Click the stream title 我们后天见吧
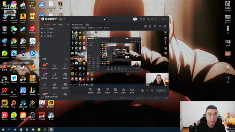This screenshot has height=132, width=235. tap(77, 25)
